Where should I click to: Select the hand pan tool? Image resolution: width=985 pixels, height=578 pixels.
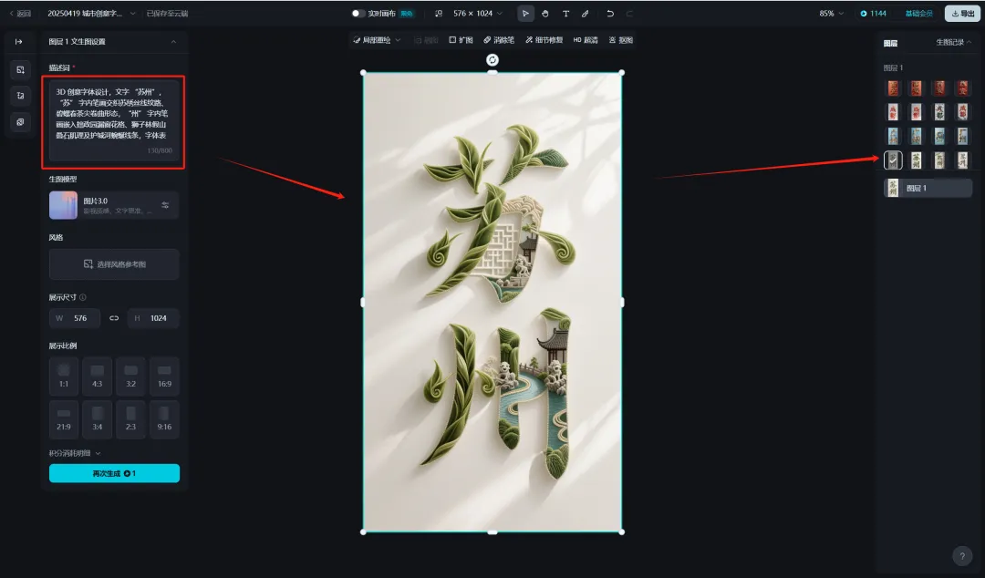tap(545, 13)
